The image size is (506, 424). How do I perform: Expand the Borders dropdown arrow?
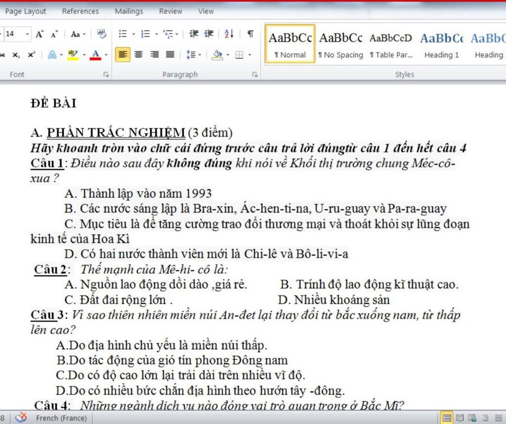(x=250, y=55)
